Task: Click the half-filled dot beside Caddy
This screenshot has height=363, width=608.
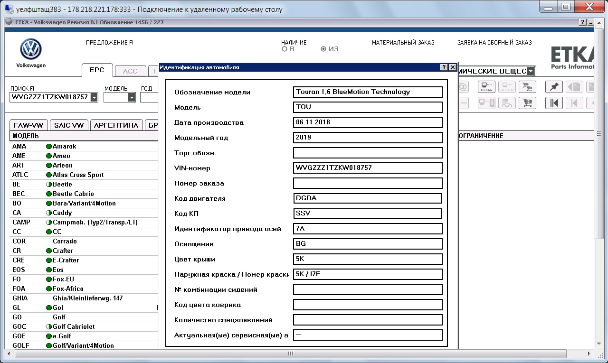Action: point(48,213)
